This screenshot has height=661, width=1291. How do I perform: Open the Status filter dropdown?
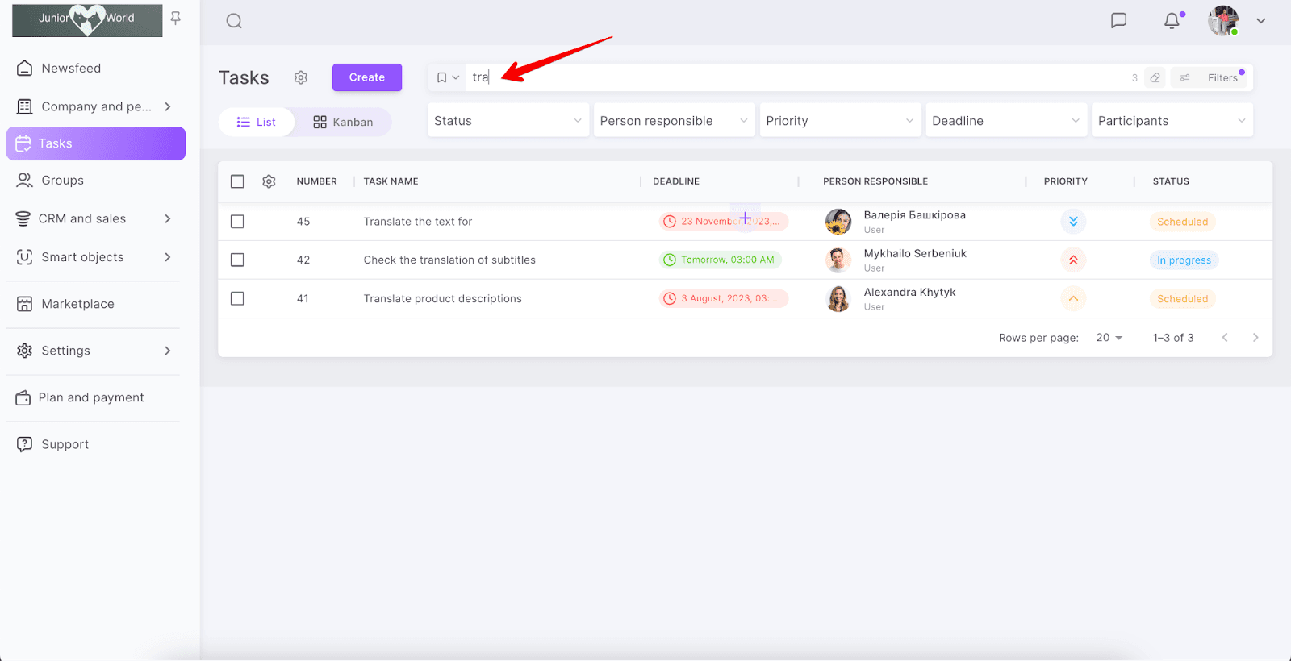tap(508, 121)
